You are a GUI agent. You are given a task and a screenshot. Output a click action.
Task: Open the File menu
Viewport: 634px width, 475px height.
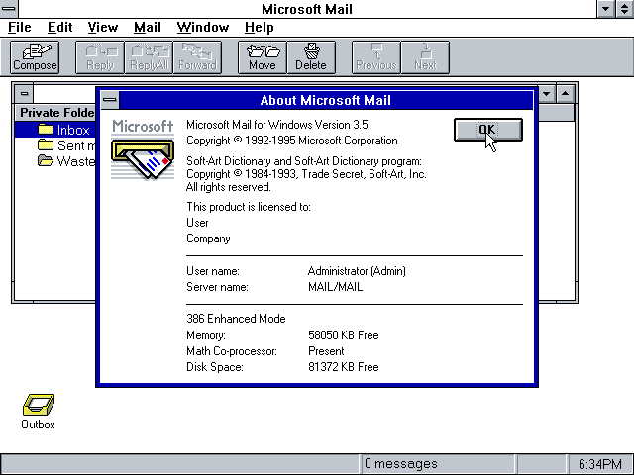point(20,27)
